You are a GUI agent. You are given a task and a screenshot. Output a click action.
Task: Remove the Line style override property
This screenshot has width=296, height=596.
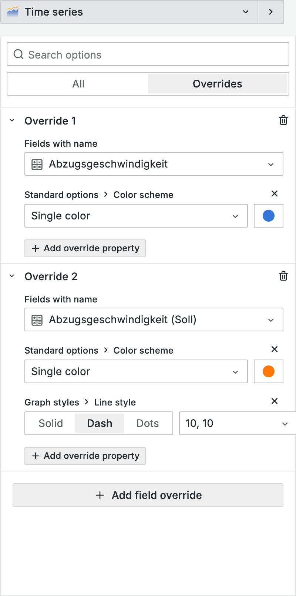tap(275, 401)
